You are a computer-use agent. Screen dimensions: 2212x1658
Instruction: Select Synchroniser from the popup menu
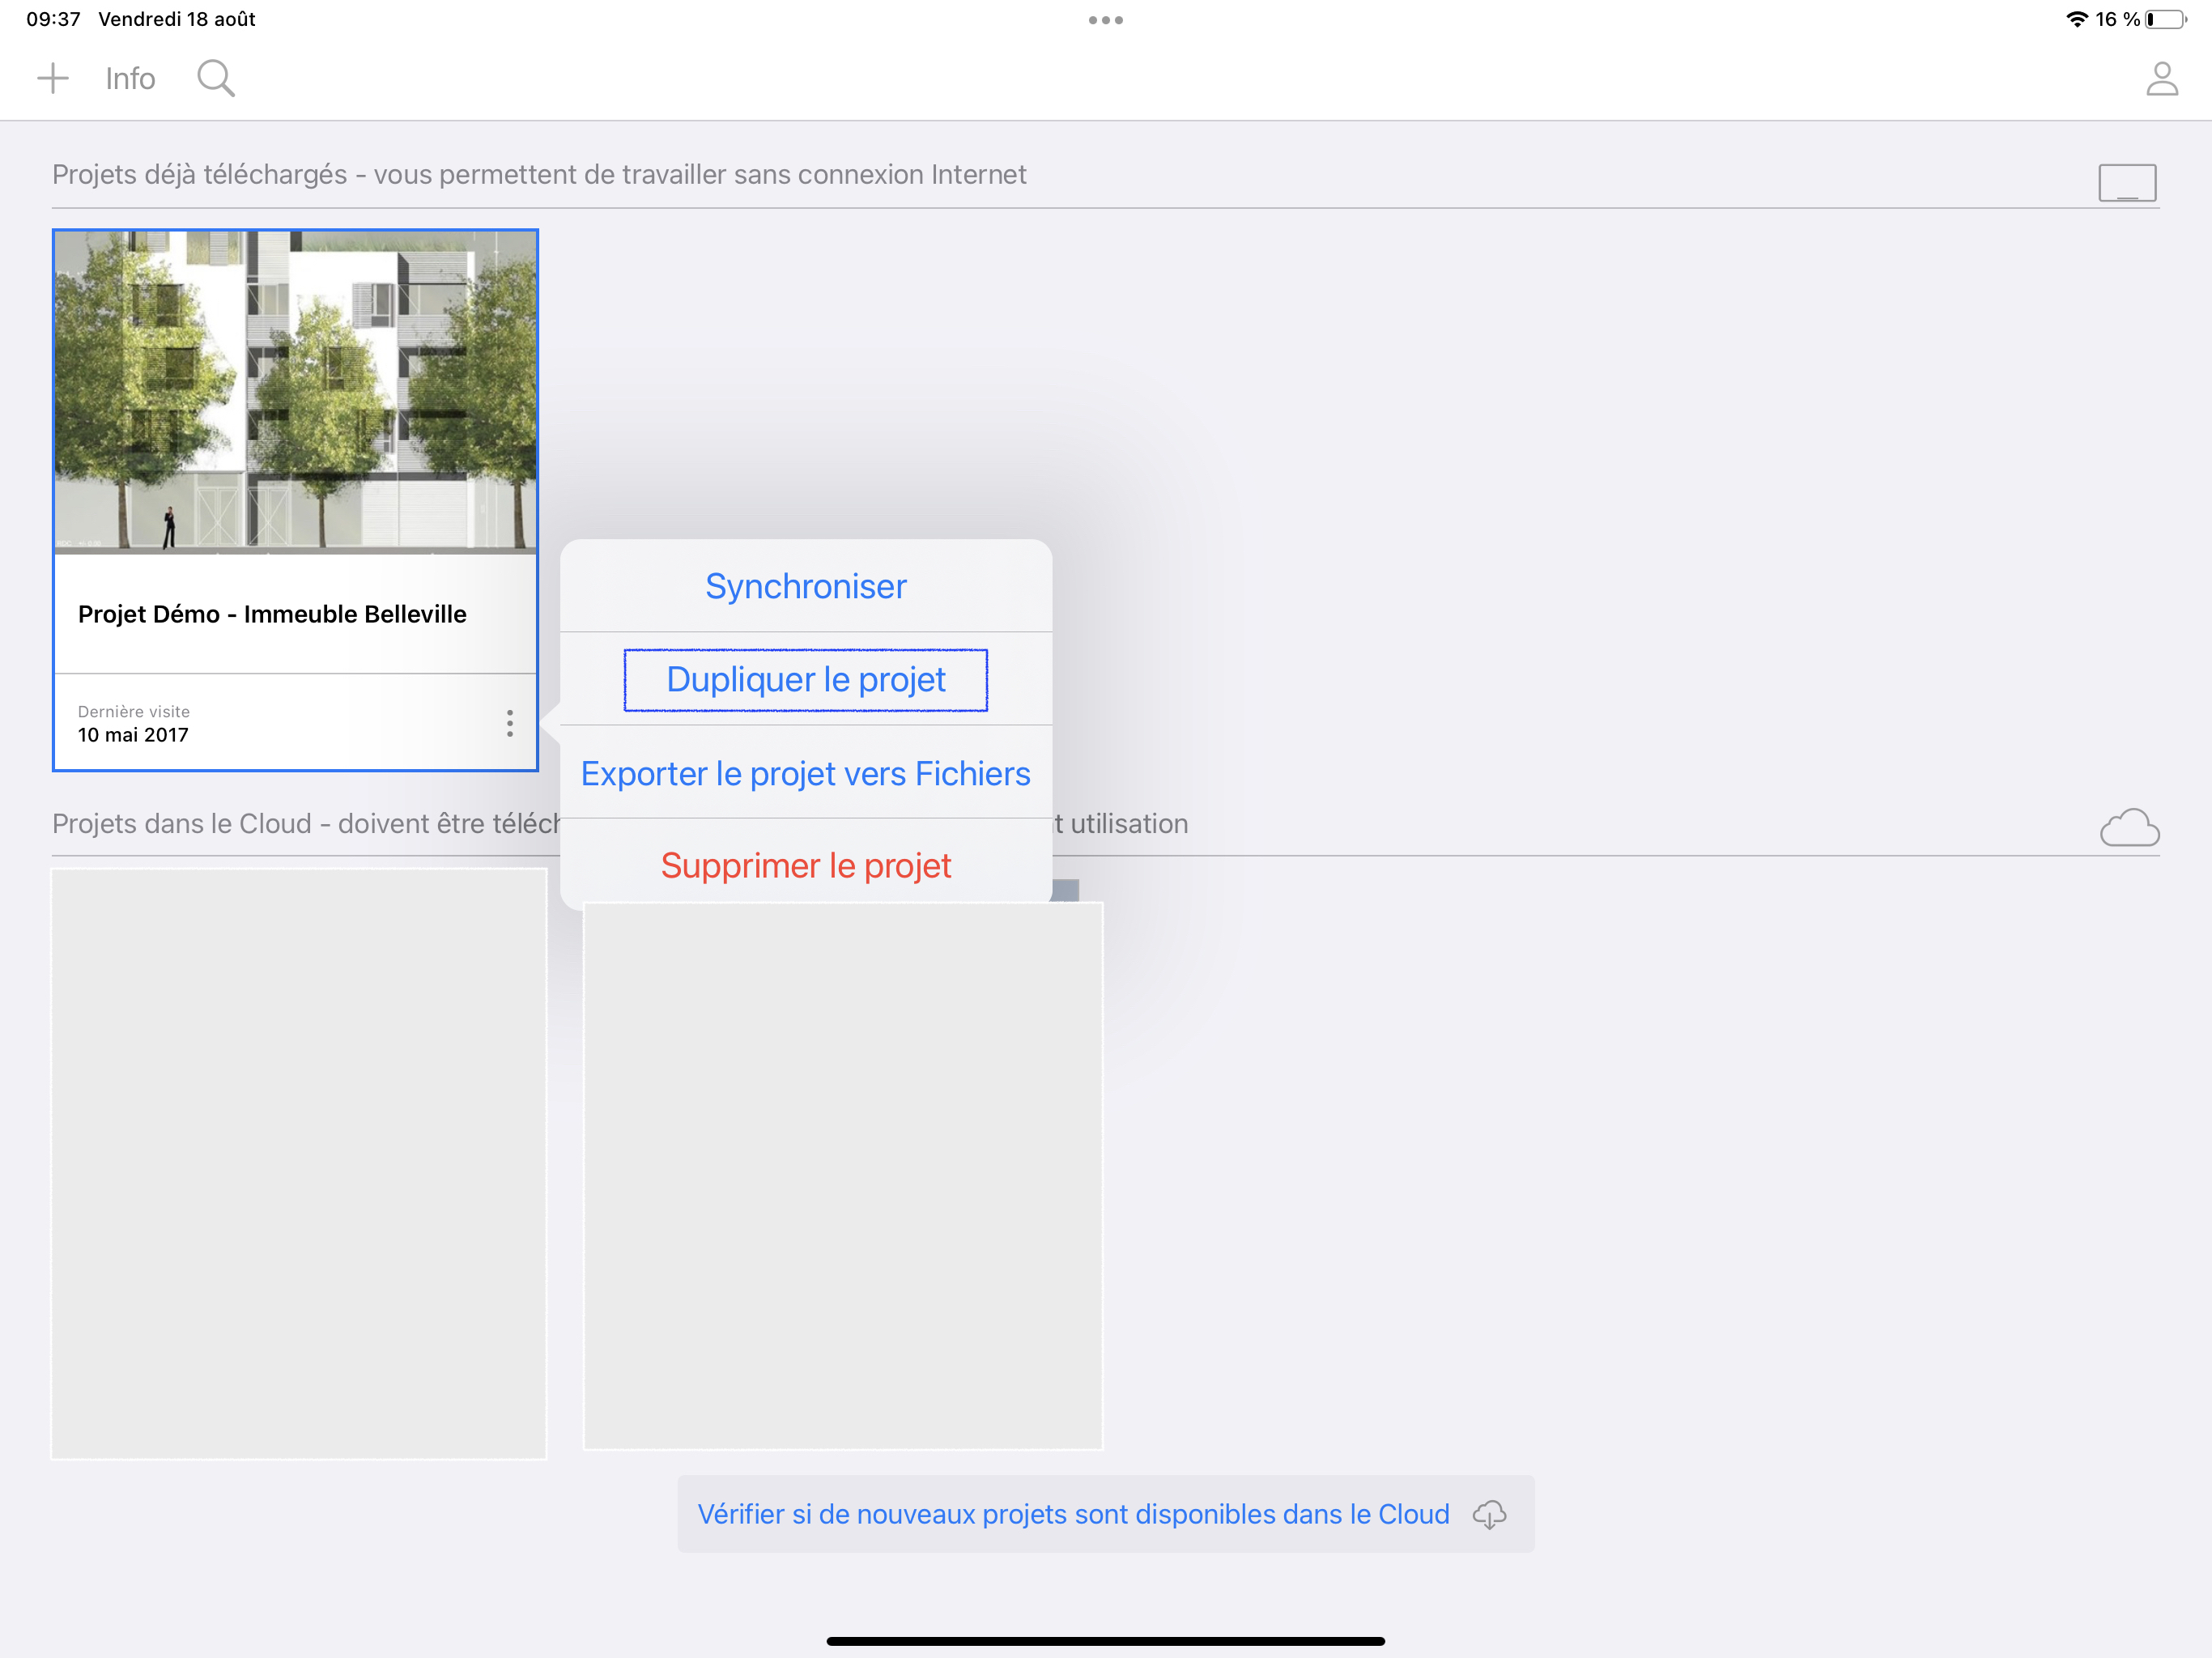805,586
